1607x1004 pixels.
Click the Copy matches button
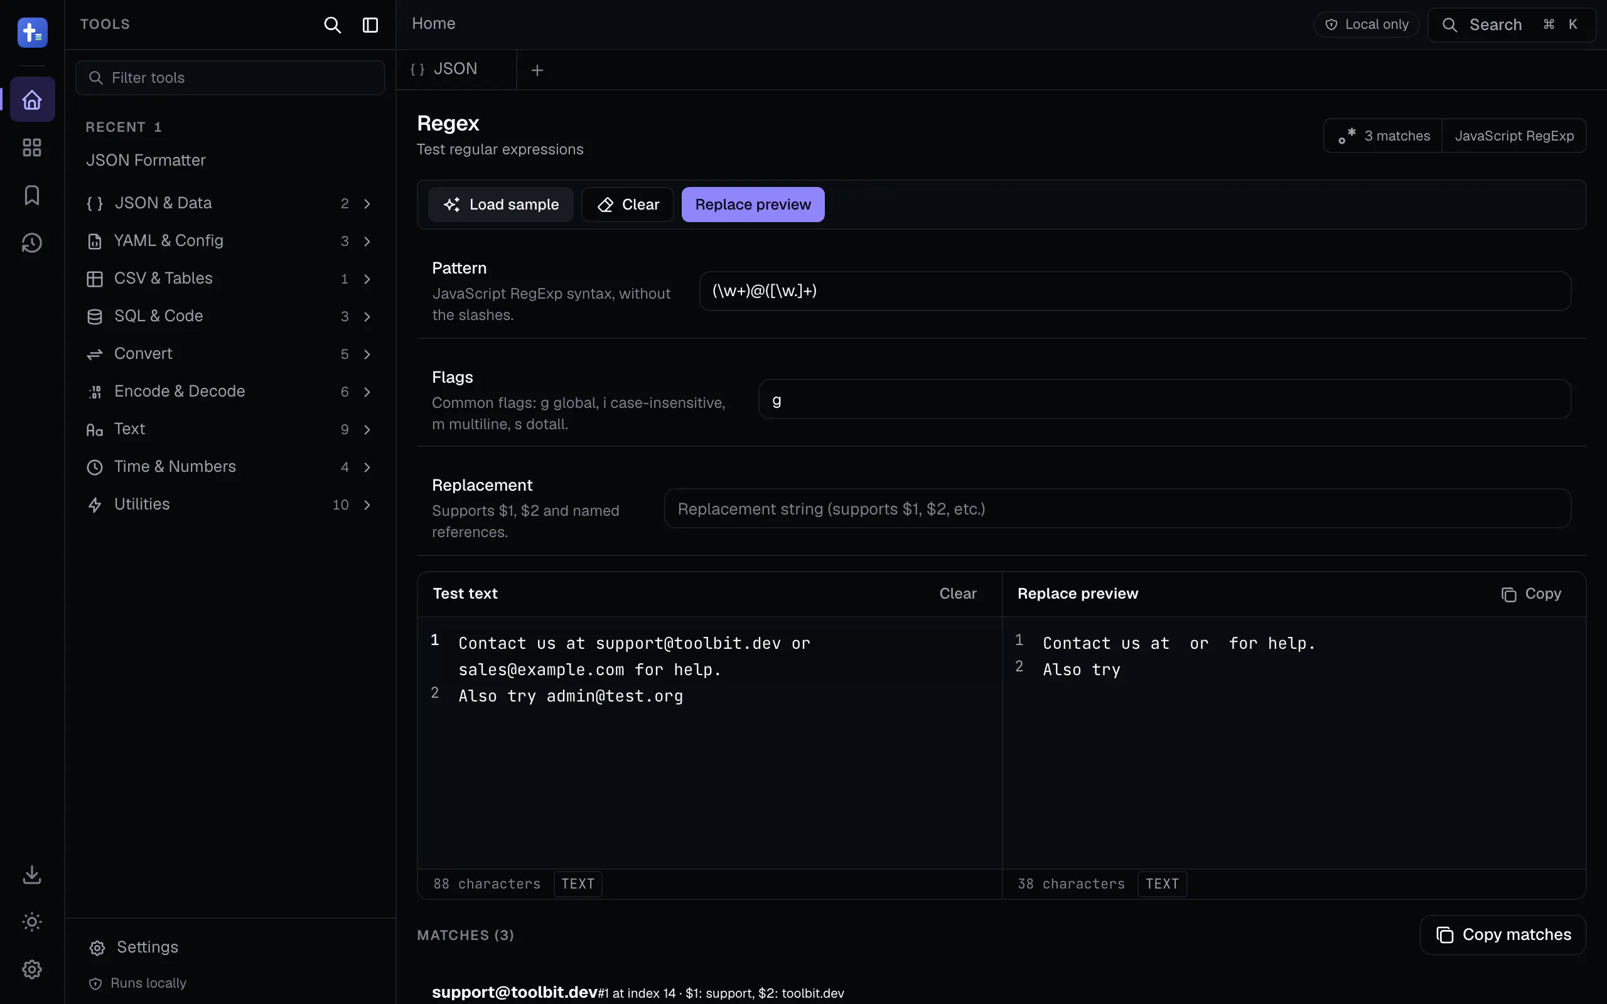(x=1503, y=935)
